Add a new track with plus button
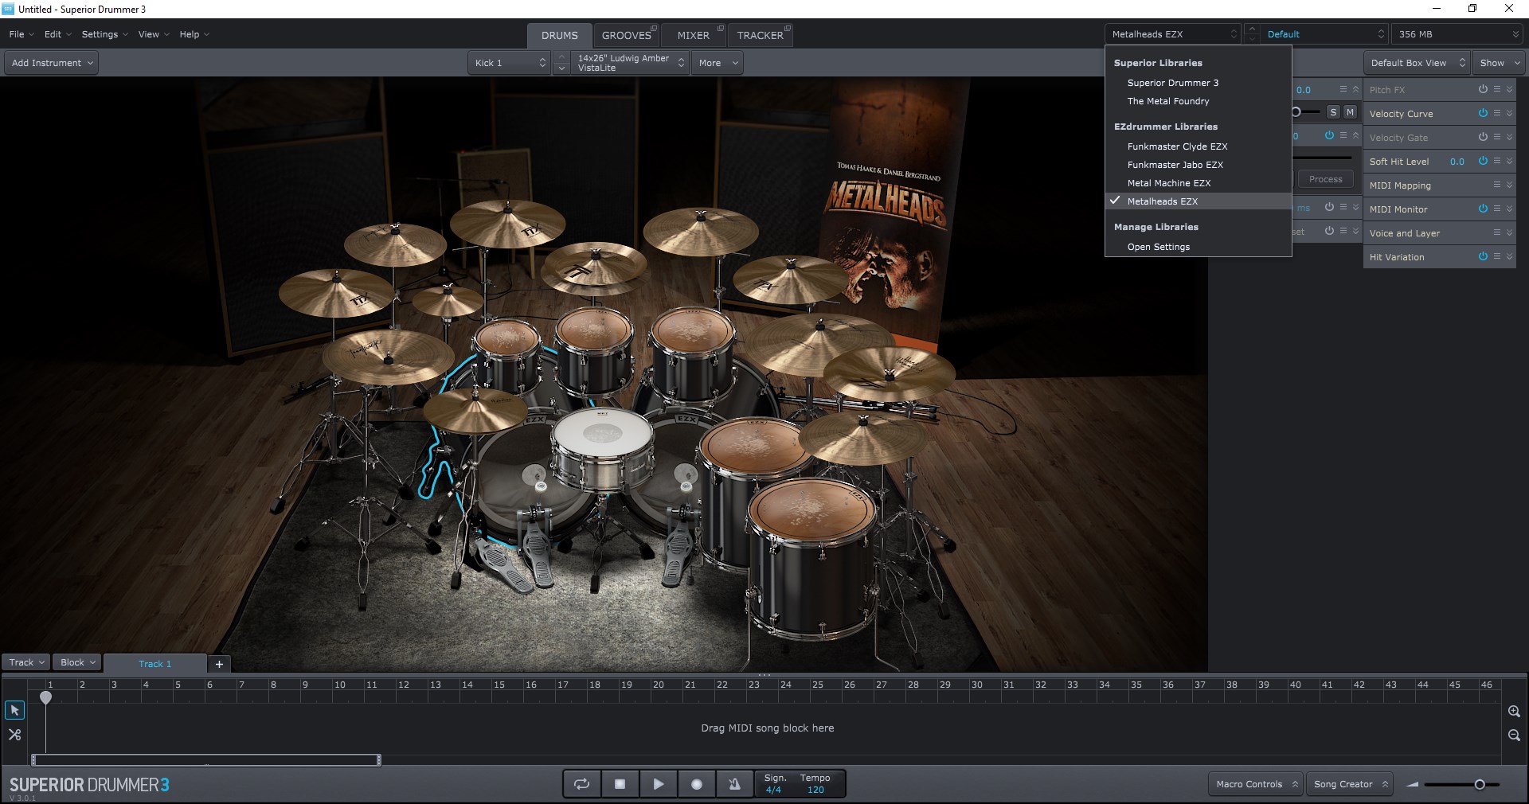 tap(219, 664)
